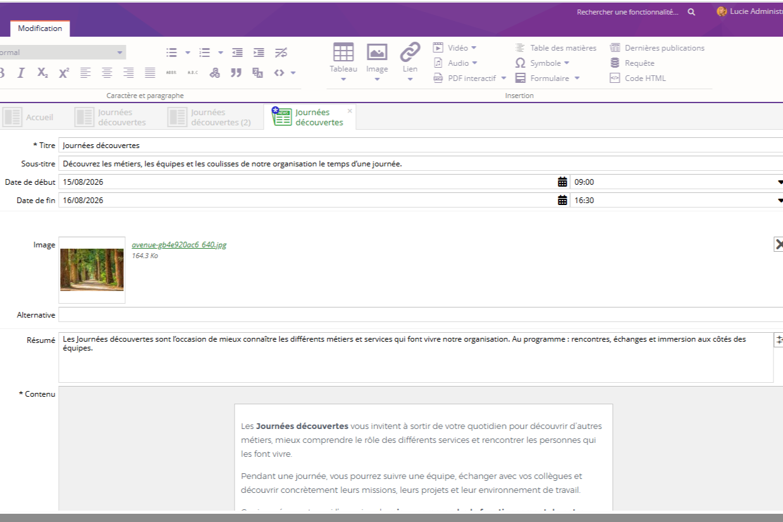Decrease the paragraph indent
Viewport: 783px width, 522px height.
click(237, 53)
